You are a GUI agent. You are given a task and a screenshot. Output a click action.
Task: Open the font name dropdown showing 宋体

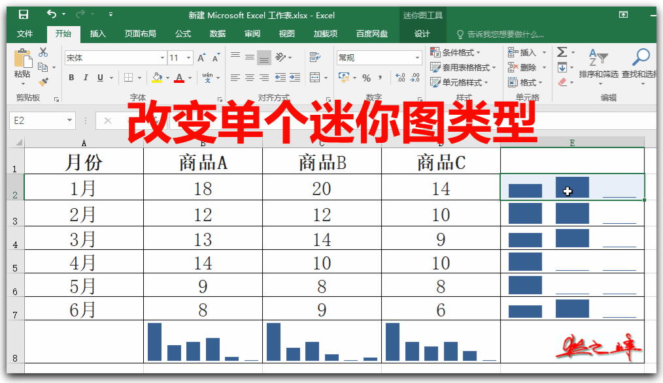162,58
